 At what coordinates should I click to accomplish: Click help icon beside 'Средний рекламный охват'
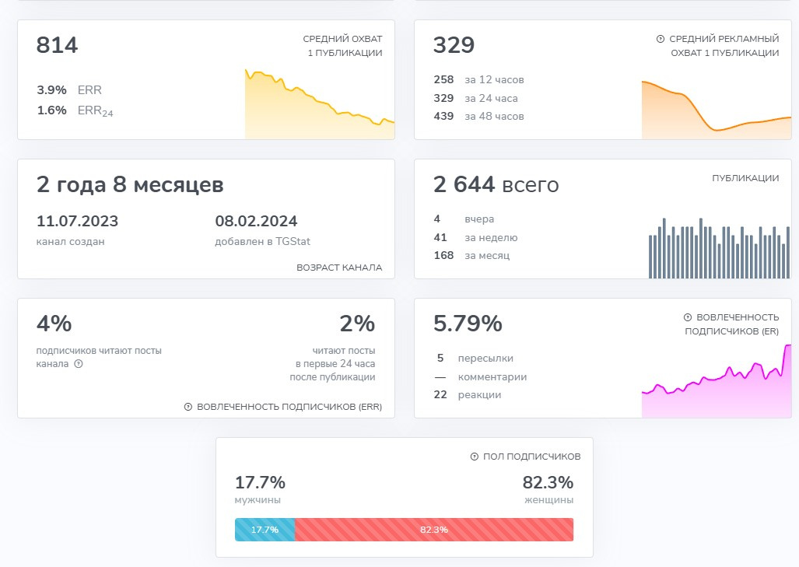tap(661, 39)
